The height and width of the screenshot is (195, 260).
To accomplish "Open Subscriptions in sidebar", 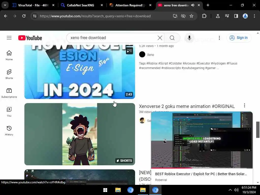I will pos(9,93).
